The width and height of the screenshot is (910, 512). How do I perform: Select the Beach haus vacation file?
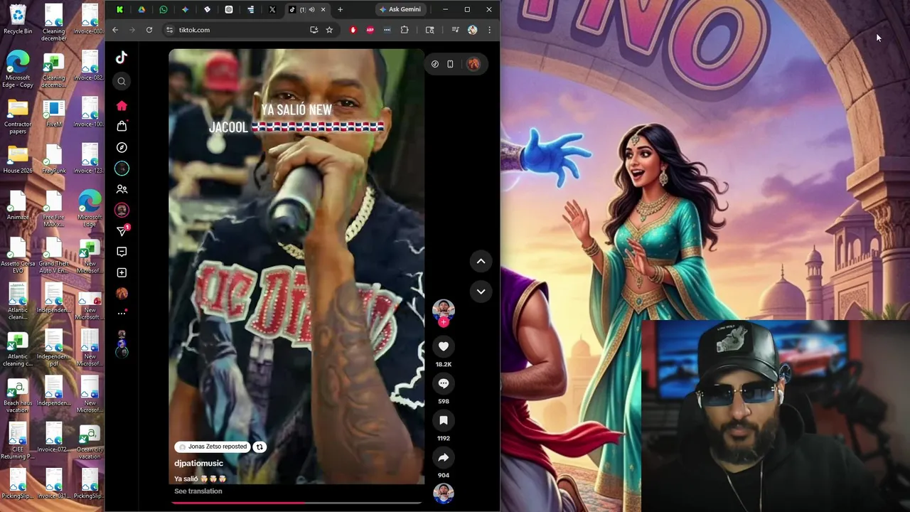[18, 396]
